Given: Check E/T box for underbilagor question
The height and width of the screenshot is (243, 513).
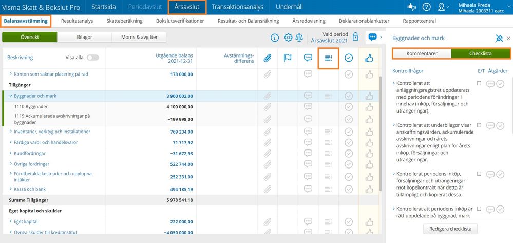Looking at the screenshot, I should [x=479, y=125].
